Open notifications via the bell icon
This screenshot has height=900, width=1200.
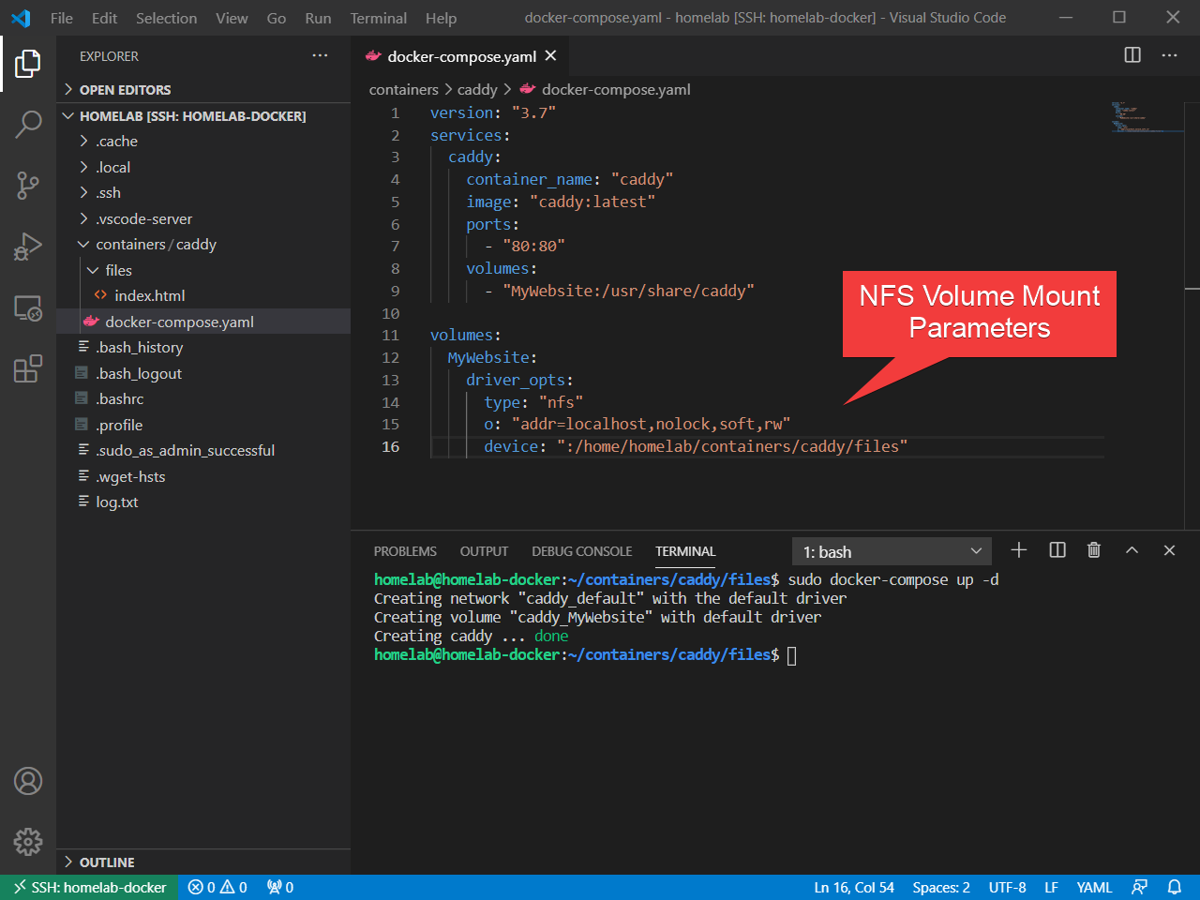pyautogui.click(x=1175, y=887)
